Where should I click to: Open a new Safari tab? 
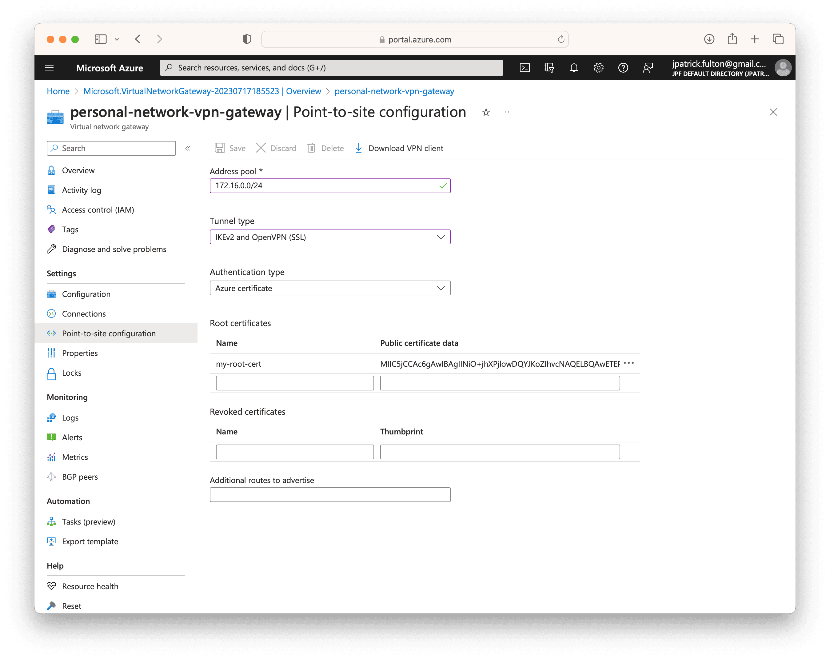(x=755, y=39)
